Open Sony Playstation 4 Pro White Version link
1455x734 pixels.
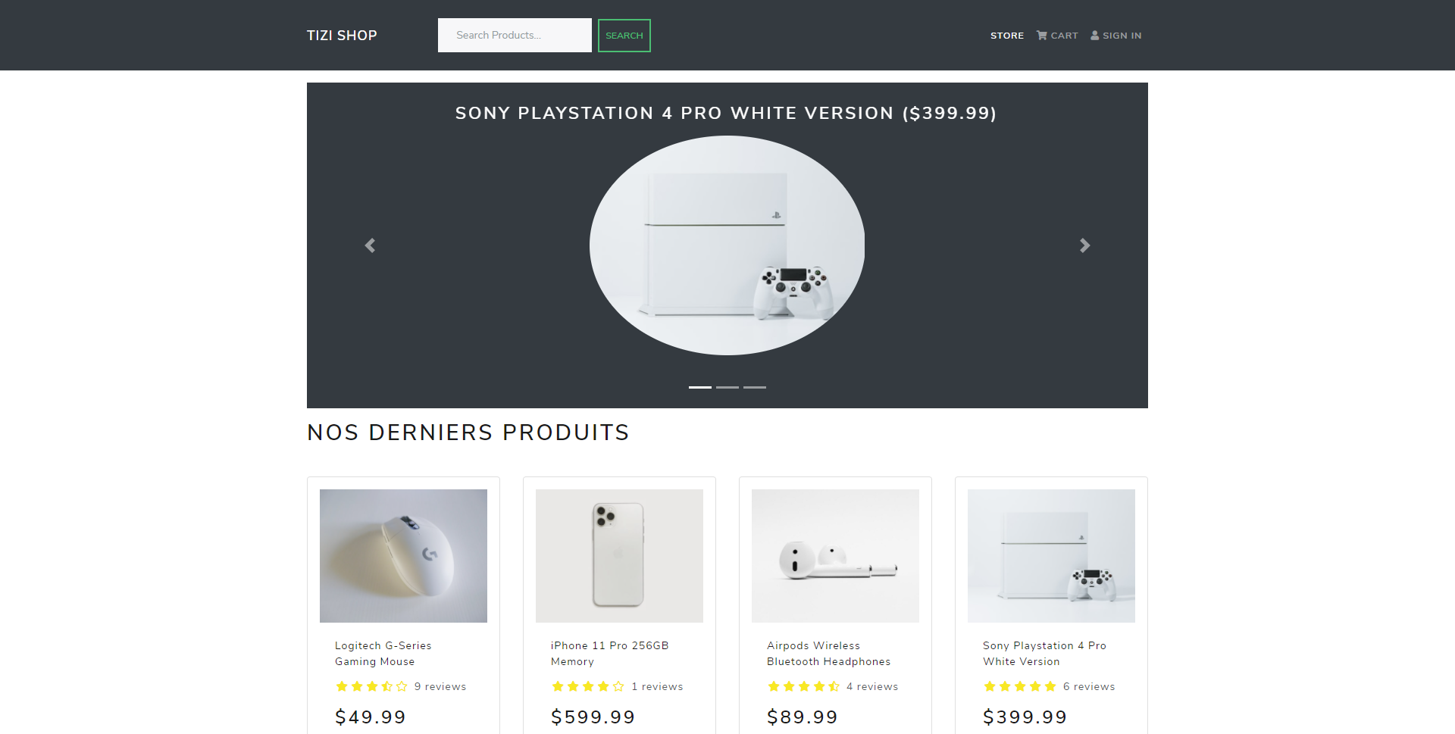(1044, 654)
